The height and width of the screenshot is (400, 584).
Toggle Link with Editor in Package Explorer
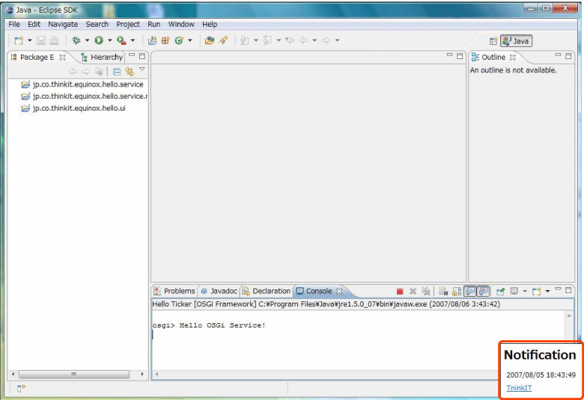click(130, 71)
